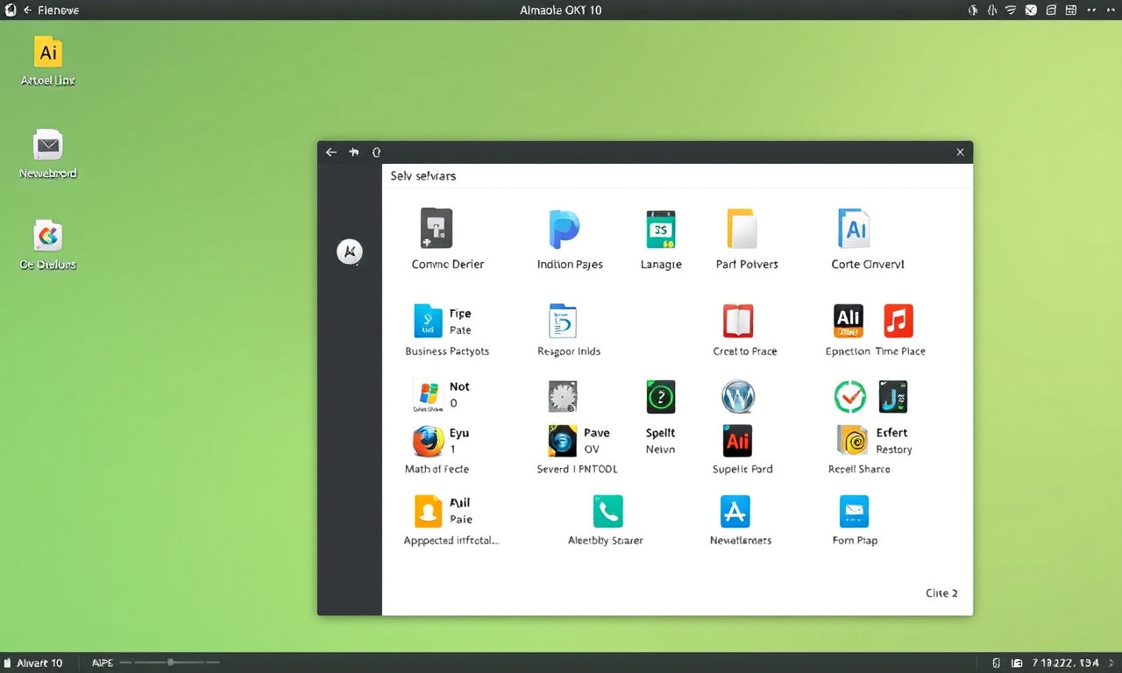Screen dimensions: 1122x673
Task: Open the Windows-flag Not icon
Action: click(x=428, y=396)
